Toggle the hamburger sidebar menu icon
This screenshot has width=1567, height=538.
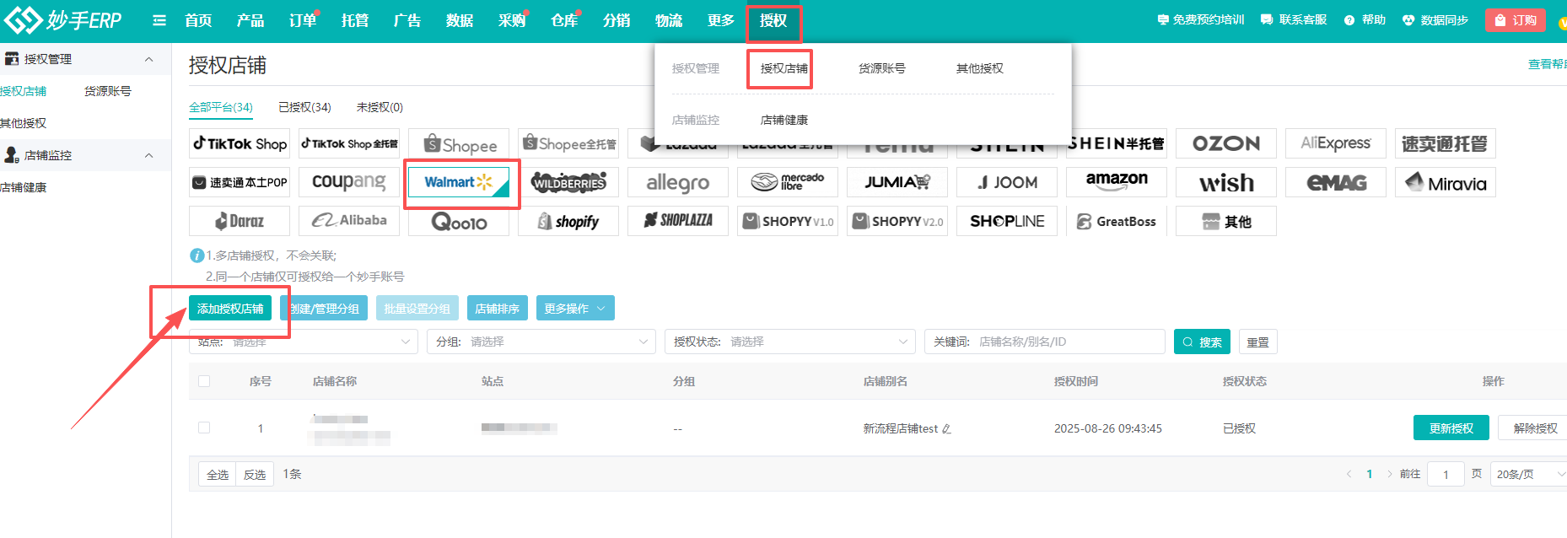click(159, 20)
